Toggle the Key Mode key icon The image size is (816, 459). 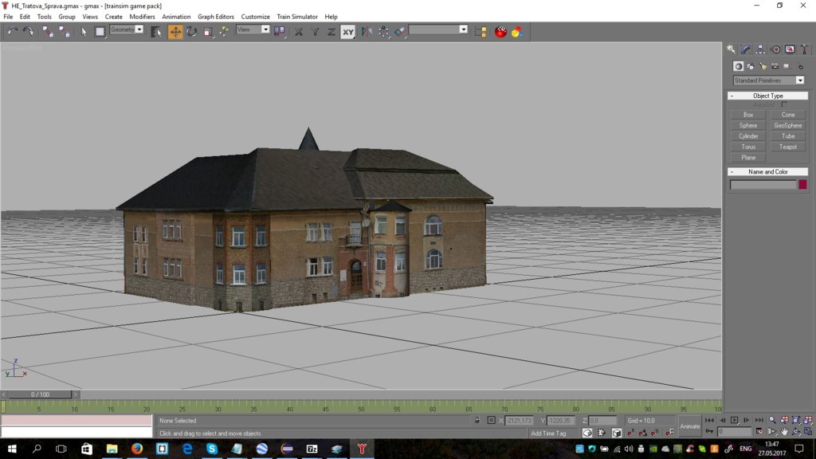710,431
